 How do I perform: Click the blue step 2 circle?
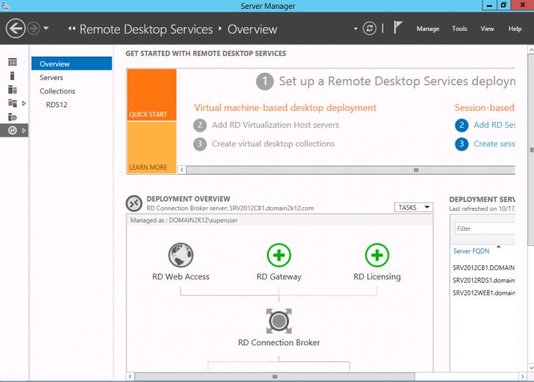pyautogui.click(x=461, y=125)
